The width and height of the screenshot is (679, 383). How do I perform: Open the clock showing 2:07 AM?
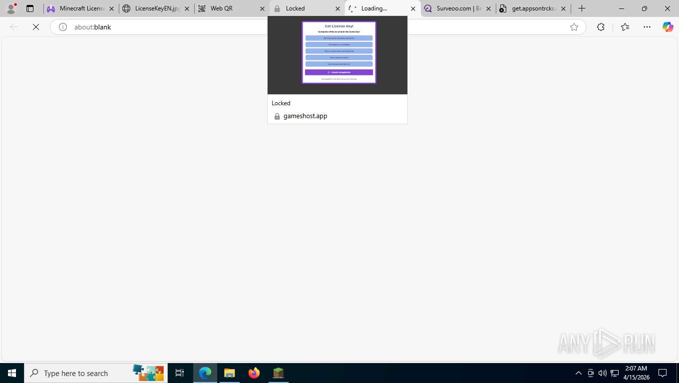[x=636, y=373]
